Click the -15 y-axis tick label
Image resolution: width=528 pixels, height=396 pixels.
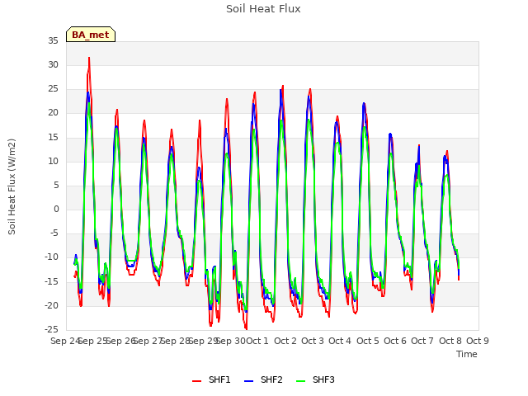52,281
